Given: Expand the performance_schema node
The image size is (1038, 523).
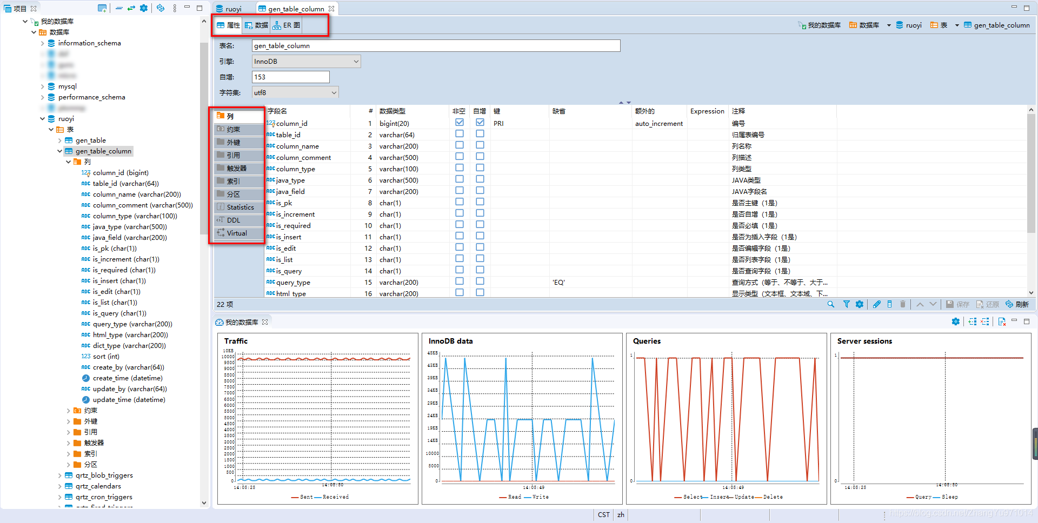Looking at the screenshot, I should click(43, 97).
